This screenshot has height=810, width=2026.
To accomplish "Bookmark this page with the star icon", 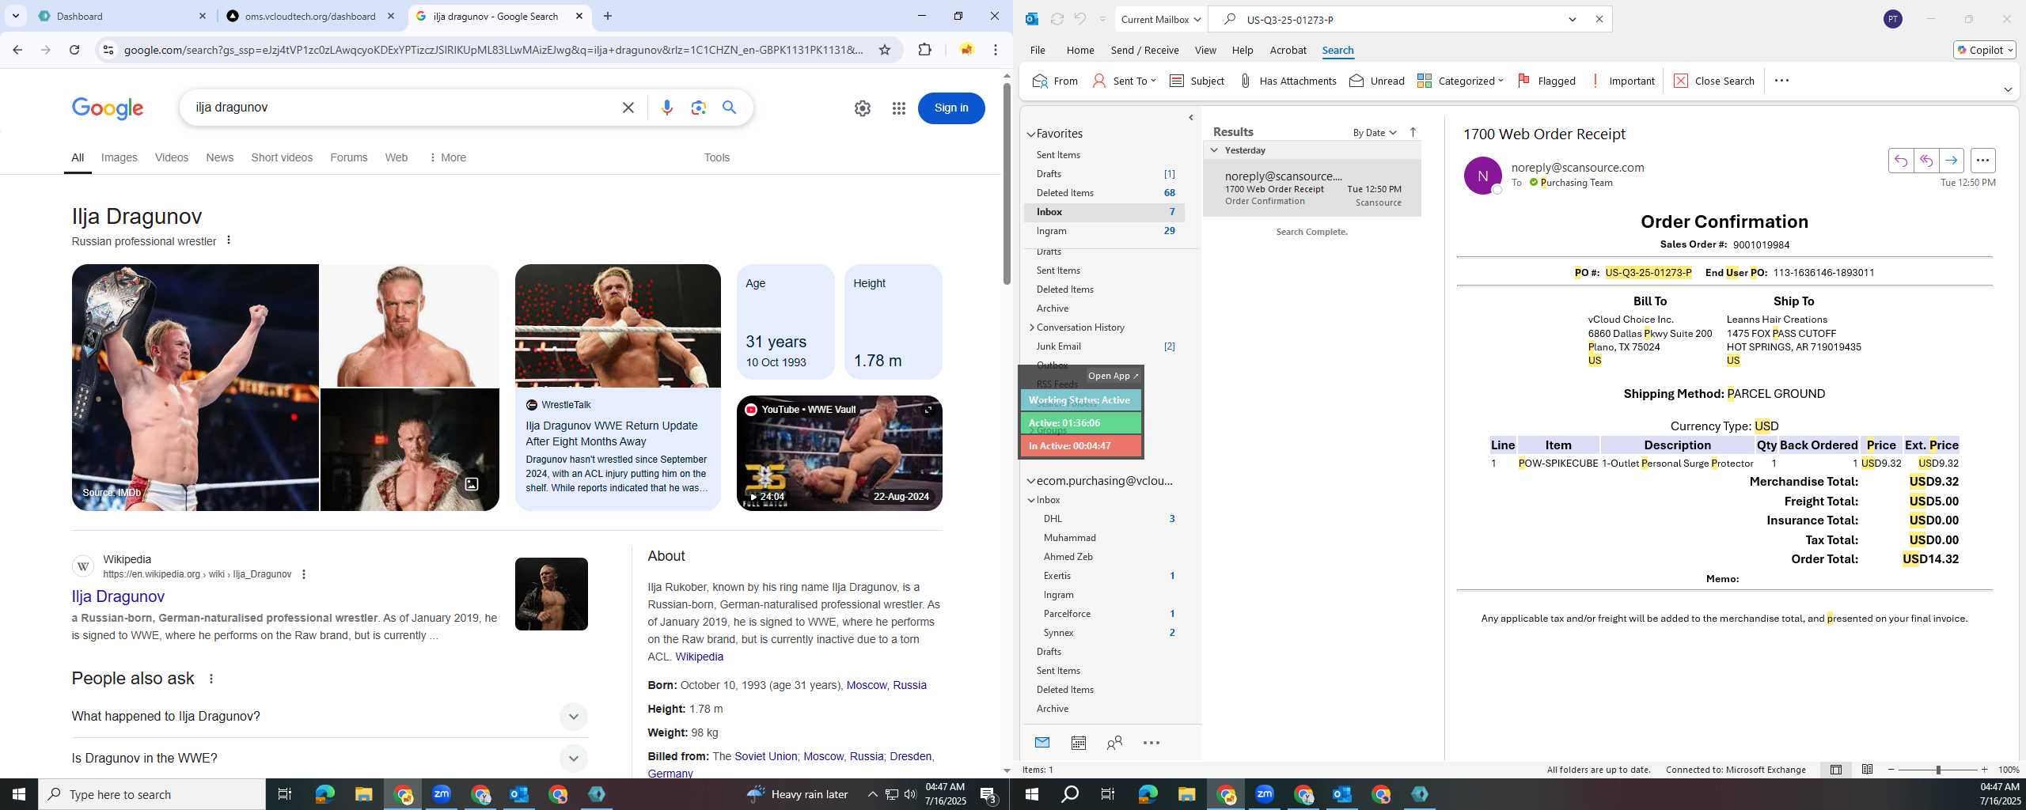I will point(885,50).
